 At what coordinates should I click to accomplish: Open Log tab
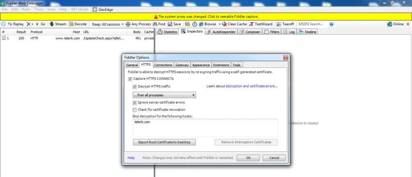(289, 32)
